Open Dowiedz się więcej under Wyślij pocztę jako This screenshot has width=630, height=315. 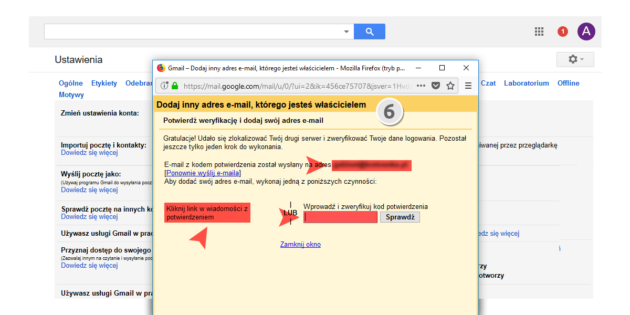89,190
